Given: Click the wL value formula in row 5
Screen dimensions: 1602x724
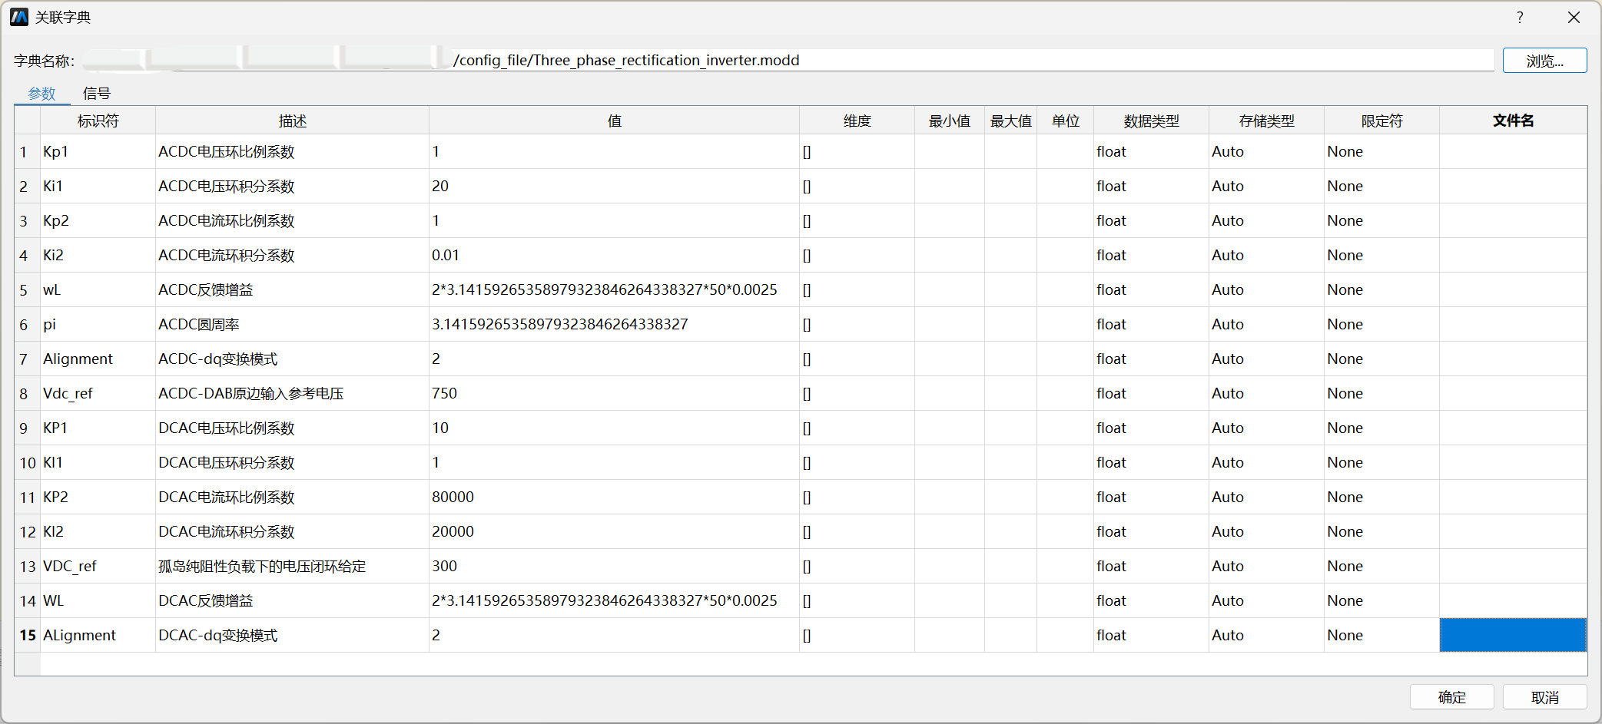Looking at the screenshot, I should tap(615, 289).
